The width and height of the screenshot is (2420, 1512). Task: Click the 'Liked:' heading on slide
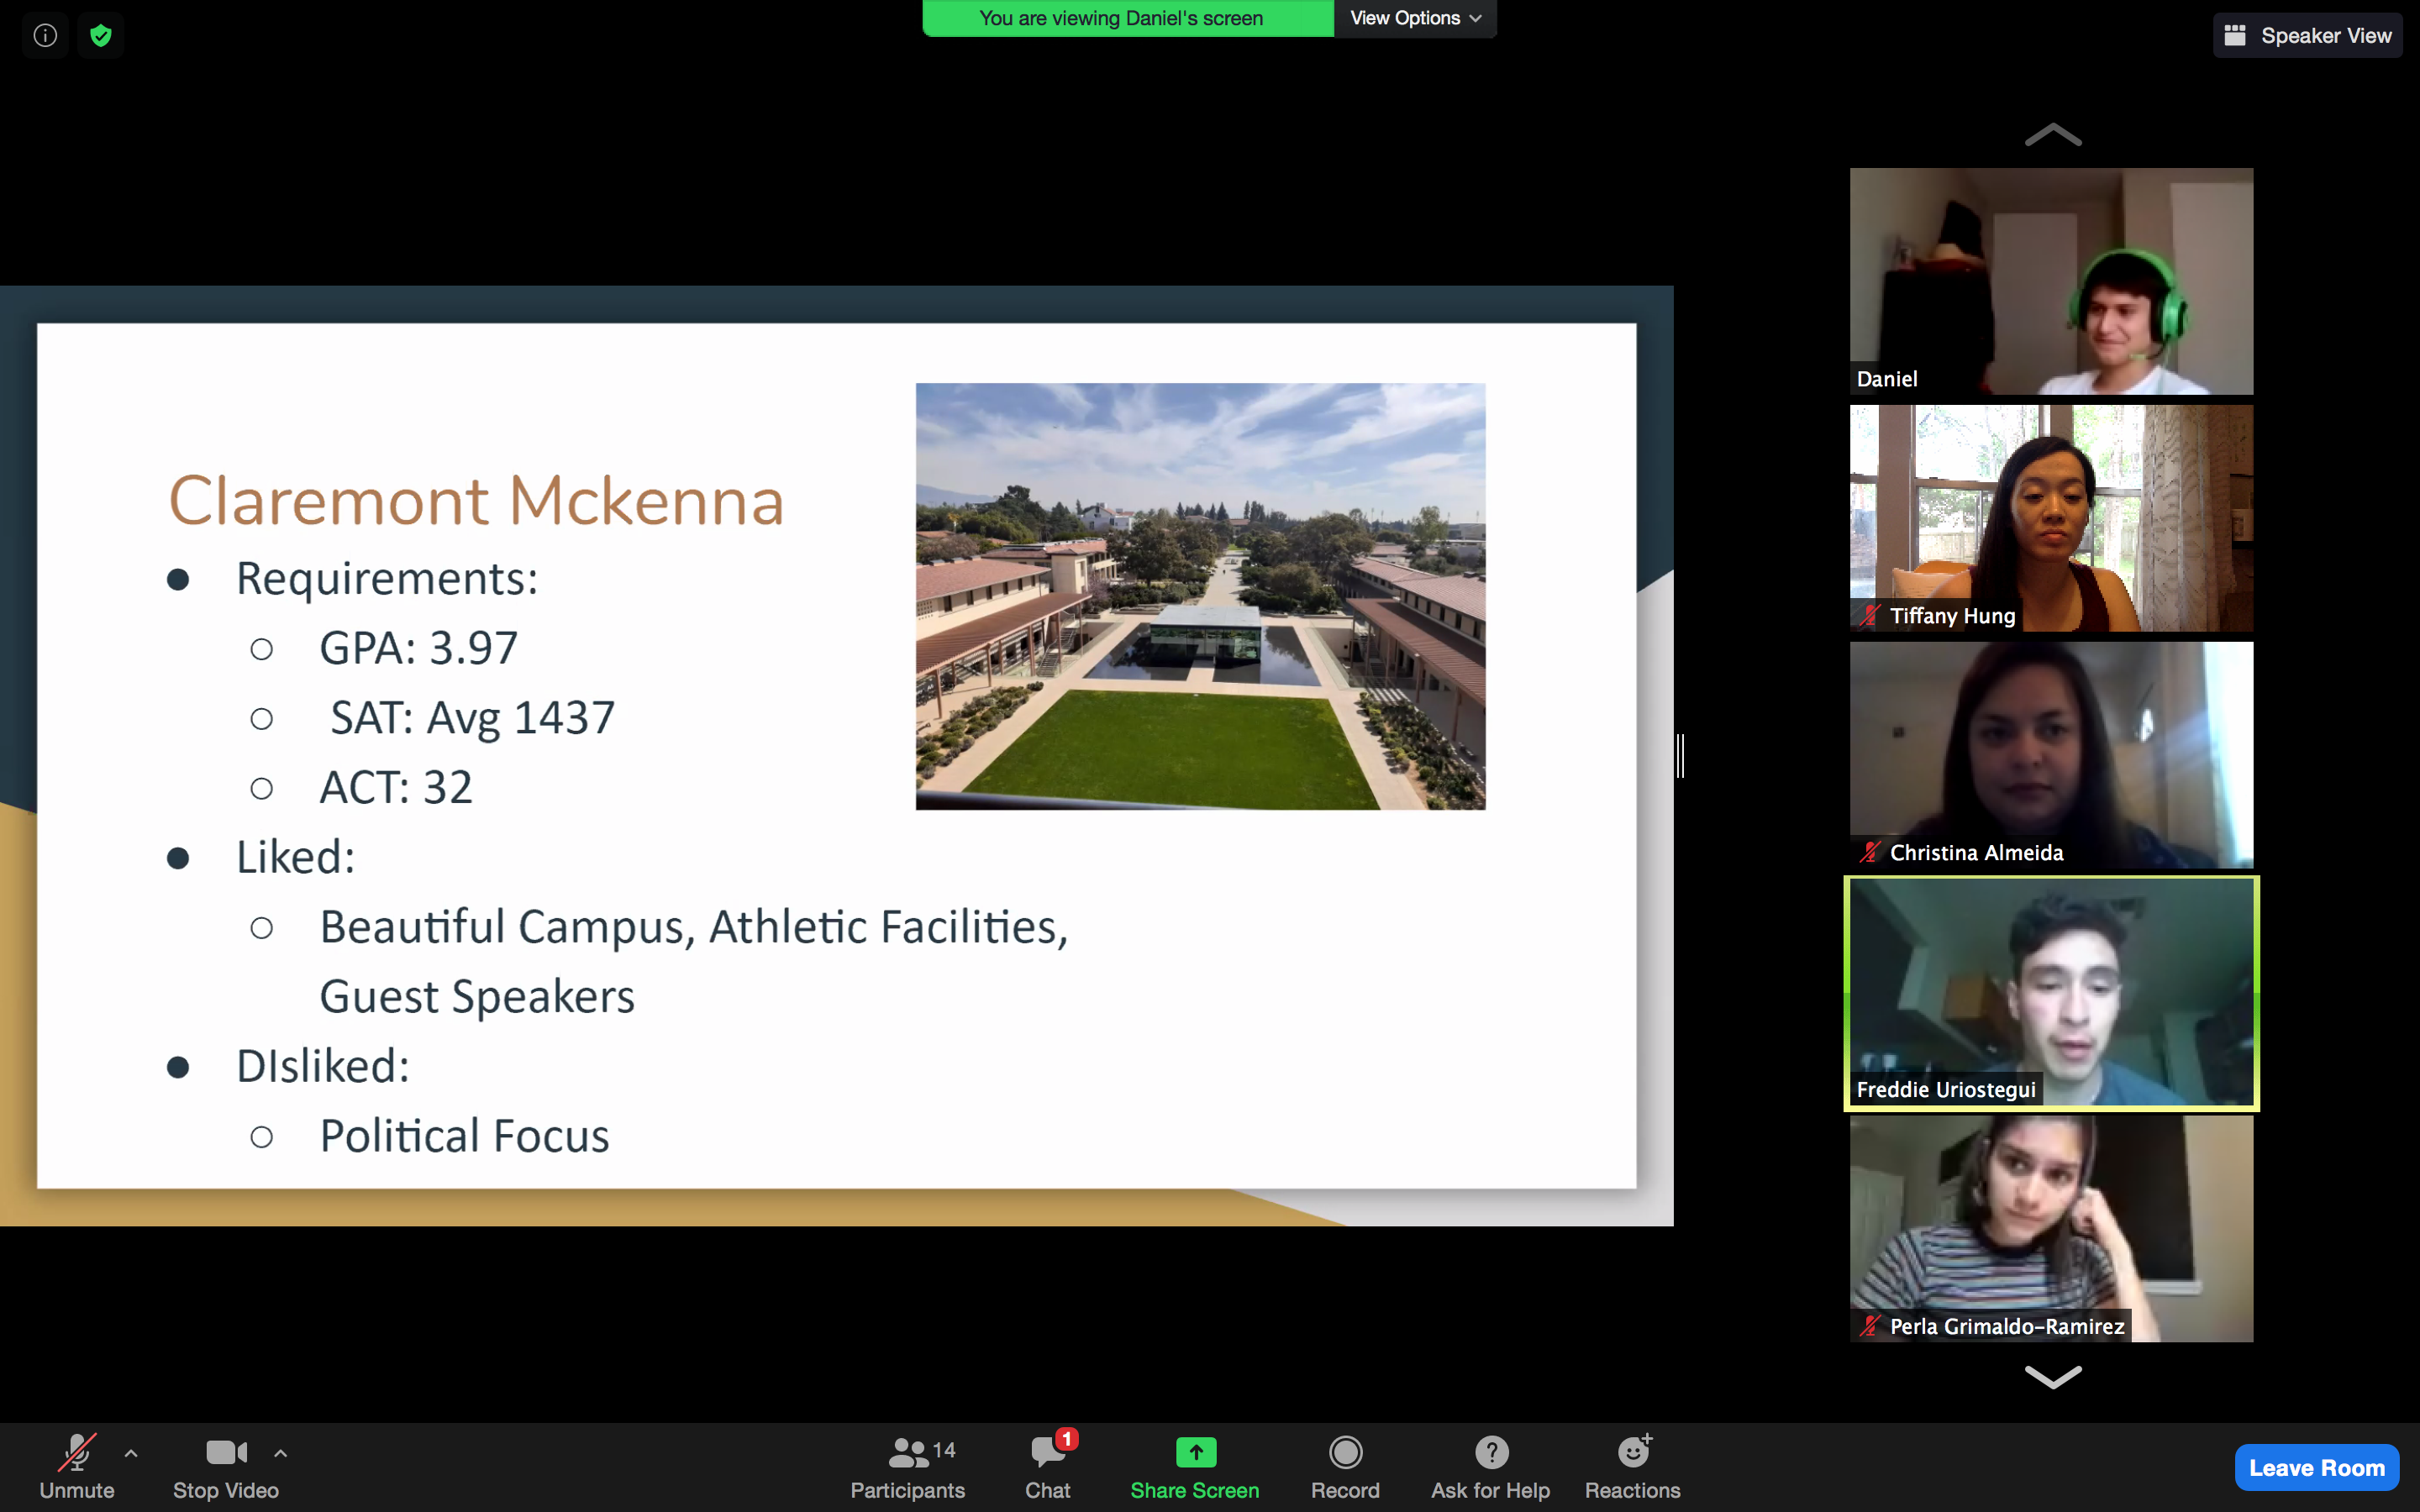point(296,857)
